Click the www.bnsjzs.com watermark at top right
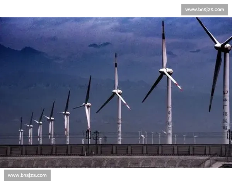This screenshot has height=185, width=232. pos(204,9)
